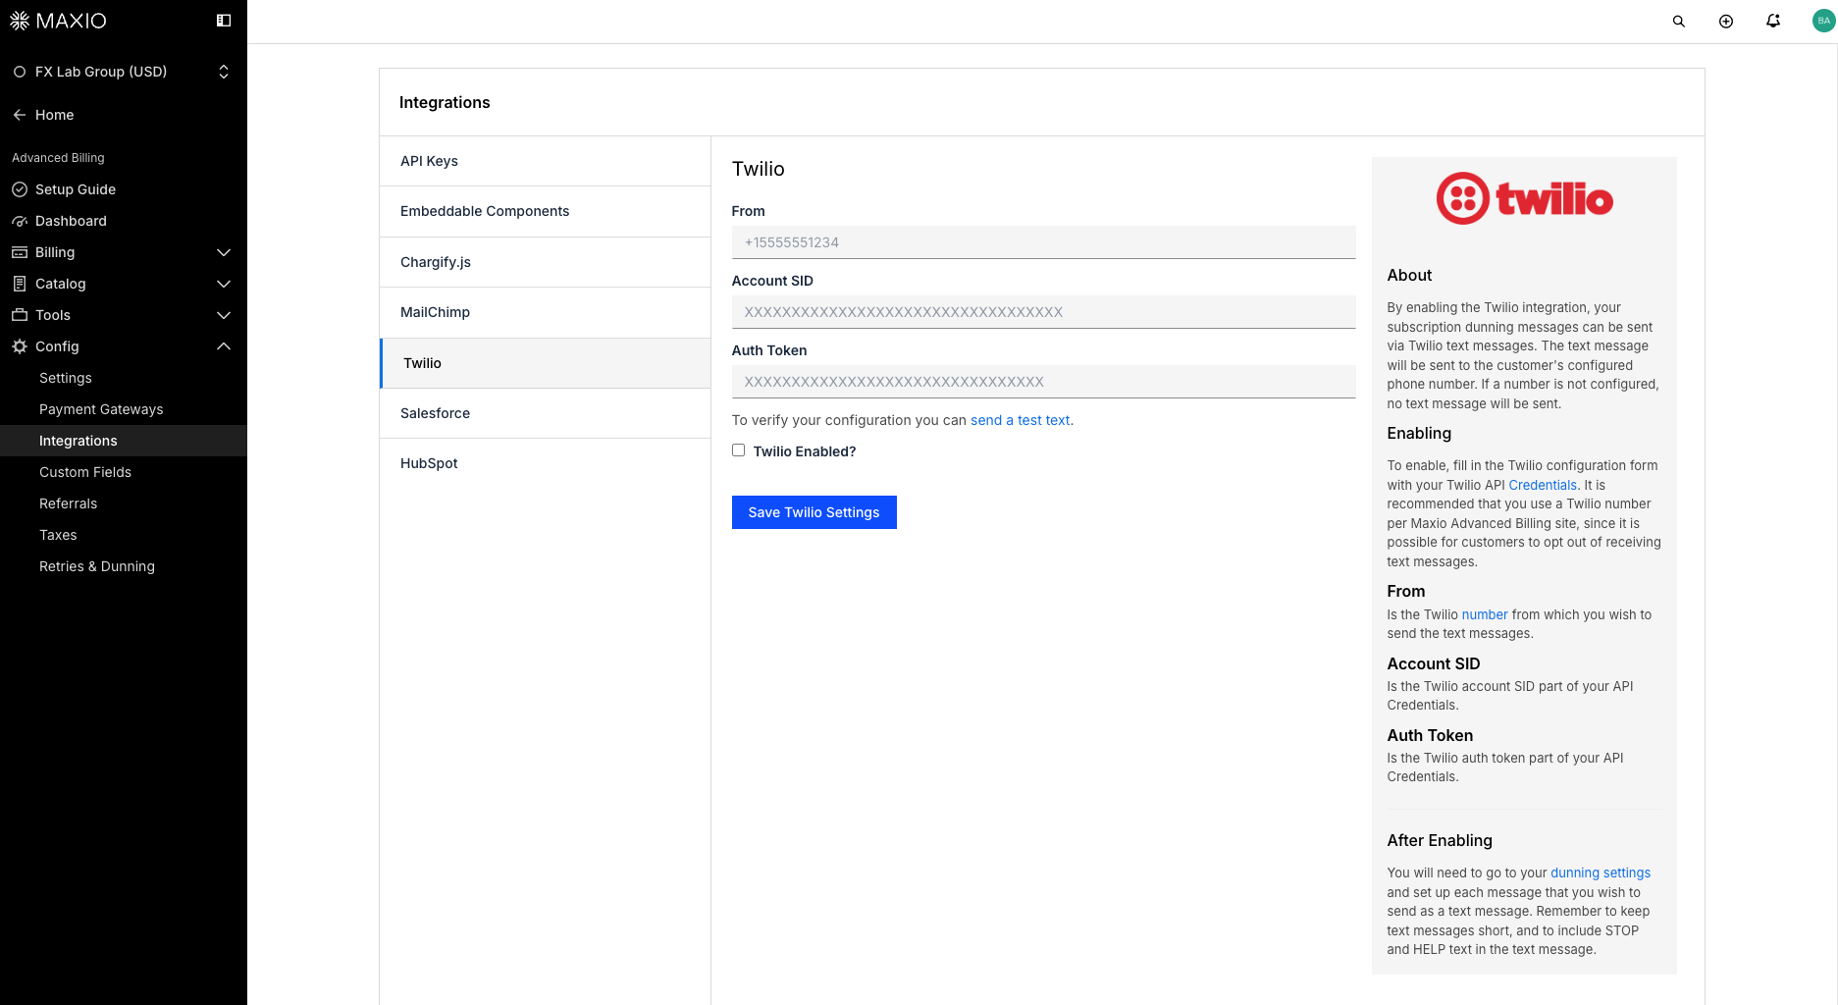Collapse the sidebar panel icon

pos(224,21)
